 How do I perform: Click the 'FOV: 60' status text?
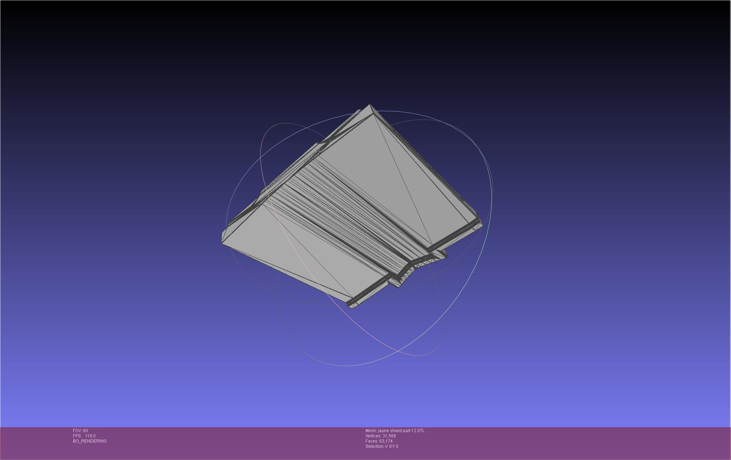point(80,431)
